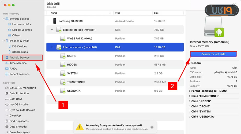Screen dimensions: 241x134
Task: Click the S.M.A.R.T. monitoring icon
Action: tap(7, 88)
